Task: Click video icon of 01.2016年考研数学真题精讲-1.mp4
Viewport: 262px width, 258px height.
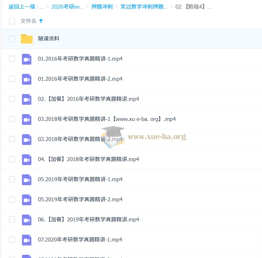Action: [x=27, y=59]
